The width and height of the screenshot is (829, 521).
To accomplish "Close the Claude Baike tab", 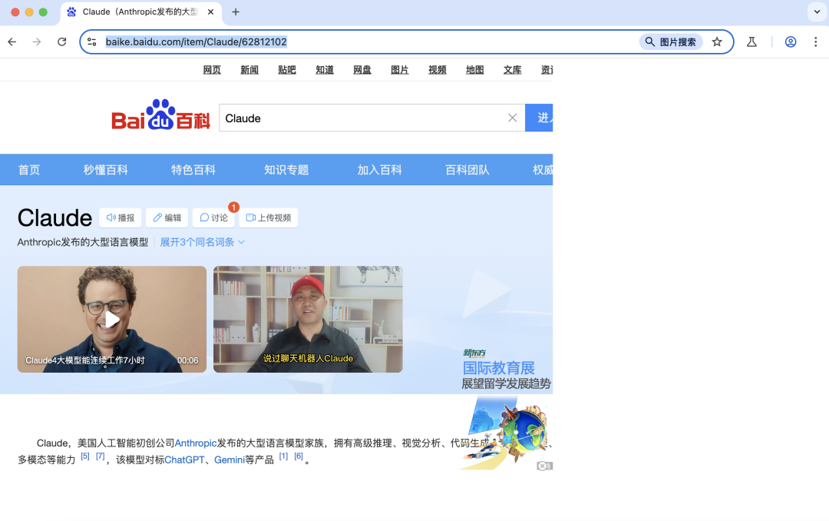I will [210, 12].
